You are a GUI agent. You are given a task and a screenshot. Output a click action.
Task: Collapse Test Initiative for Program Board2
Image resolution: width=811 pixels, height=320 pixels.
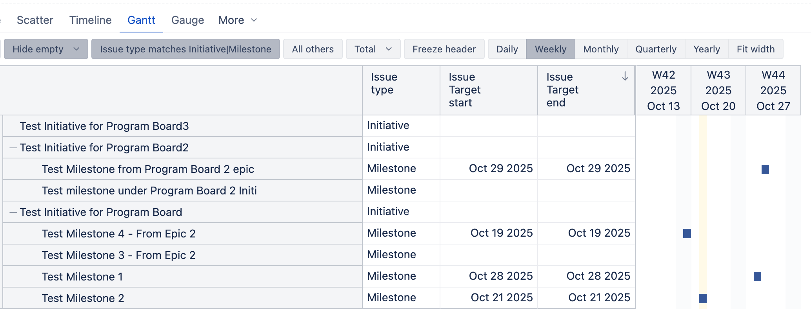tap(13, 148)
